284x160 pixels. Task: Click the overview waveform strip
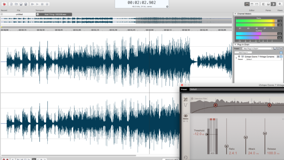click(116, 20)
